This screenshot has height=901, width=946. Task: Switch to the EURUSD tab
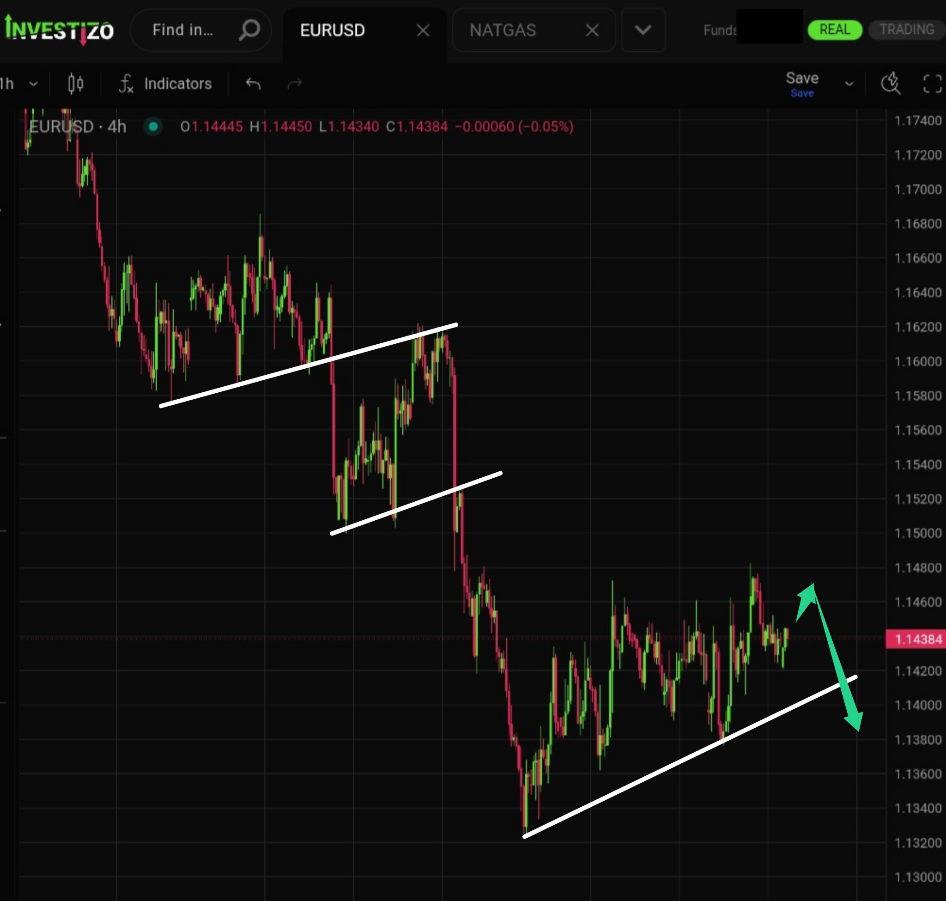[x=332, y=30]
